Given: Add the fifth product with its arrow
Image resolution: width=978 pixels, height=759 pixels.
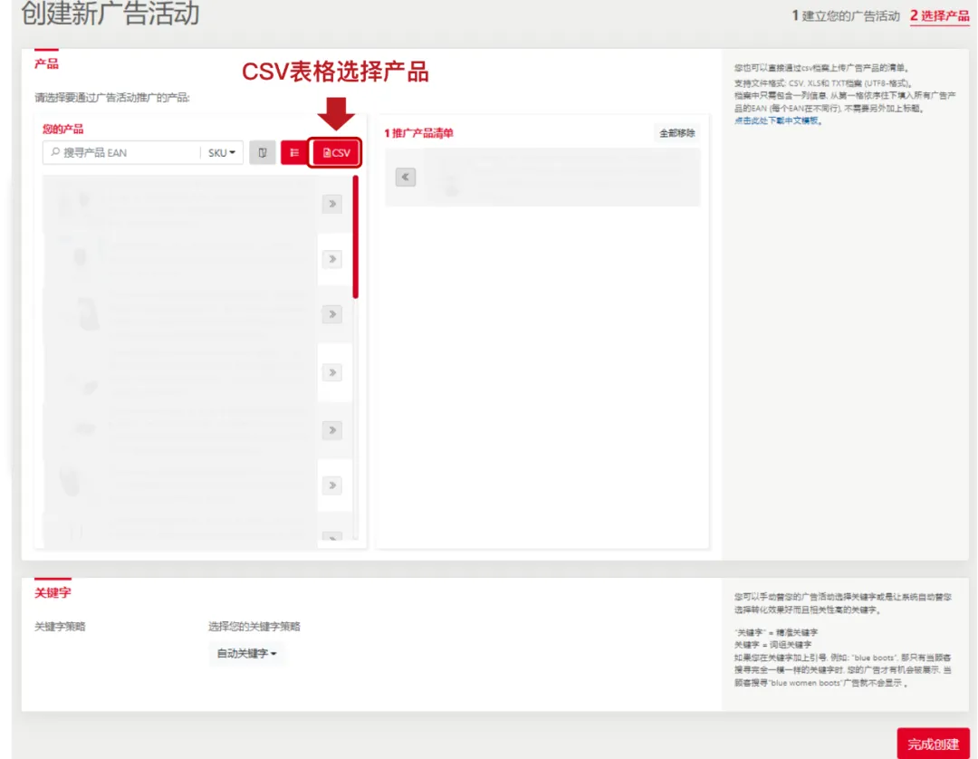Looking at the screenshot, I should click(332, 430).
